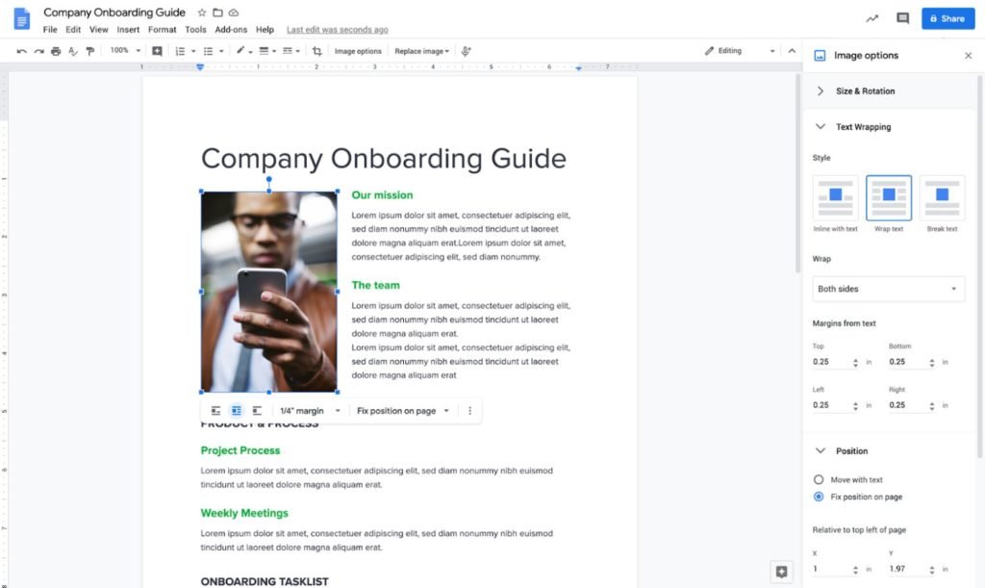This screenshot has width=985, height=588.
Task: Start Voice typing with the microphone icon
Action: [x=465, y=51]
